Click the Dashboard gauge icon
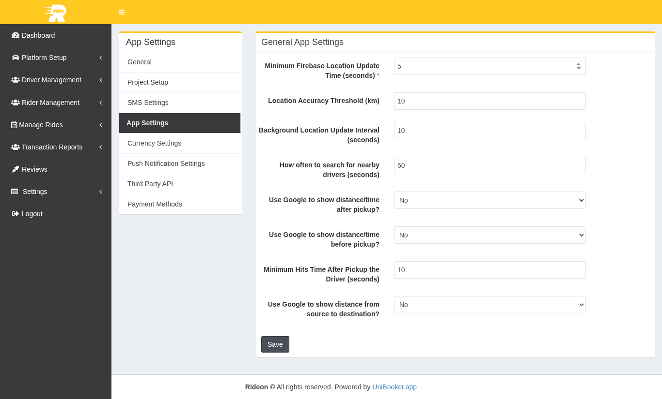Image resolution: width=662 pixels, height=399 pixels. [x=16, y=35]
